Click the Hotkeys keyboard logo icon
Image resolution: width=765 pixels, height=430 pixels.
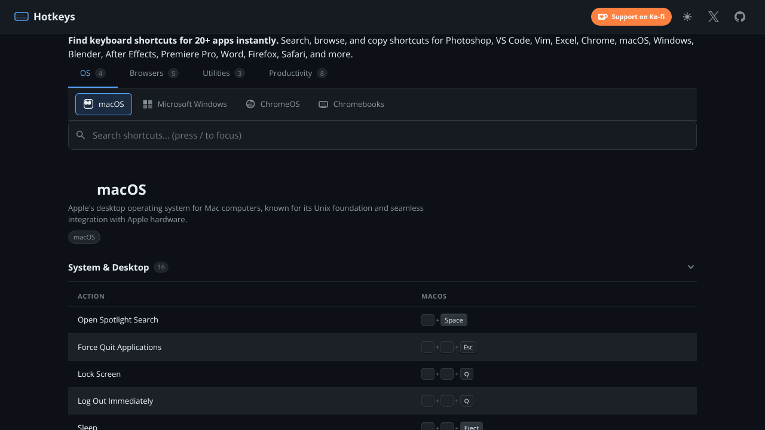pyautogui.click(x=22, y=17)
